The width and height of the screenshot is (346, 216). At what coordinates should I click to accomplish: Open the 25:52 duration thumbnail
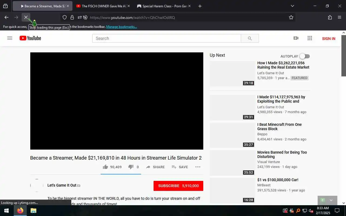[x=232, y=163]
